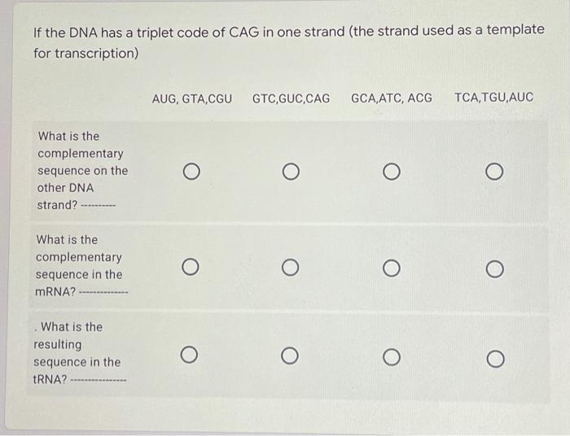This screenshot has height=436, width=570.
Task: Click the TCA,TGU,AUC column header
Action: [494, 97]
